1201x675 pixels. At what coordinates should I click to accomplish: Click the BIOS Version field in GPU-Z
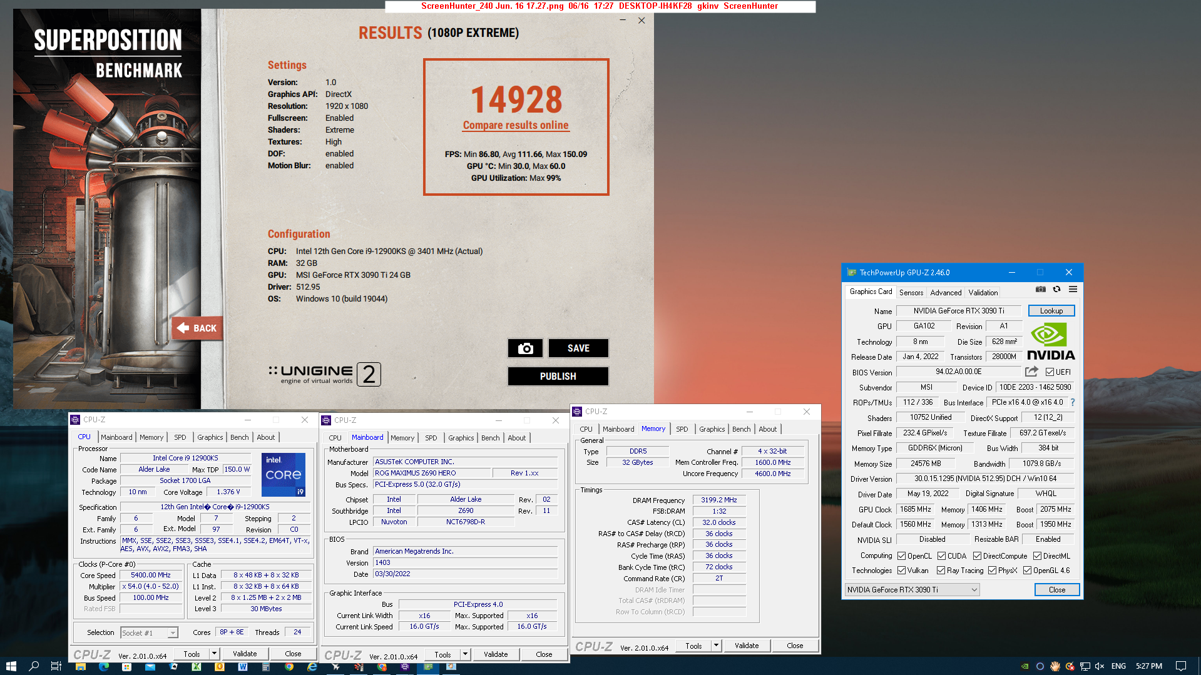click(x=958, y=372)
